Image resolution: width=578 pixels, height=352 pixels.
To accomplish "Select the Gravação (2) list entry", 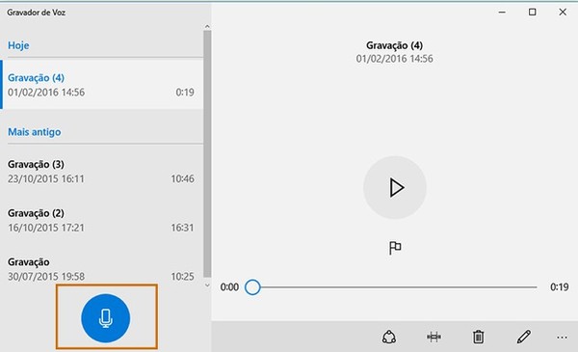I will coord(102,220).
